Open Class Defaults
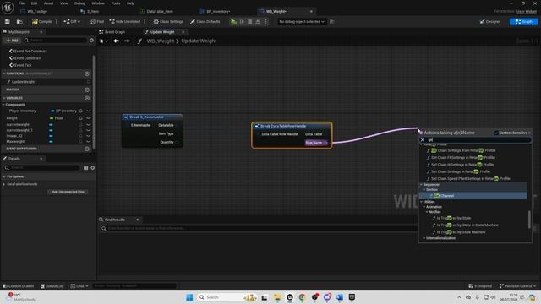The image size is (541, 304). (x=205, y=22)
